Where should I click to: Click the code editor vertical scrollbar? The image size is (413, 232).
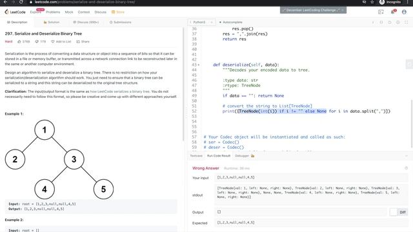point(412,124)
